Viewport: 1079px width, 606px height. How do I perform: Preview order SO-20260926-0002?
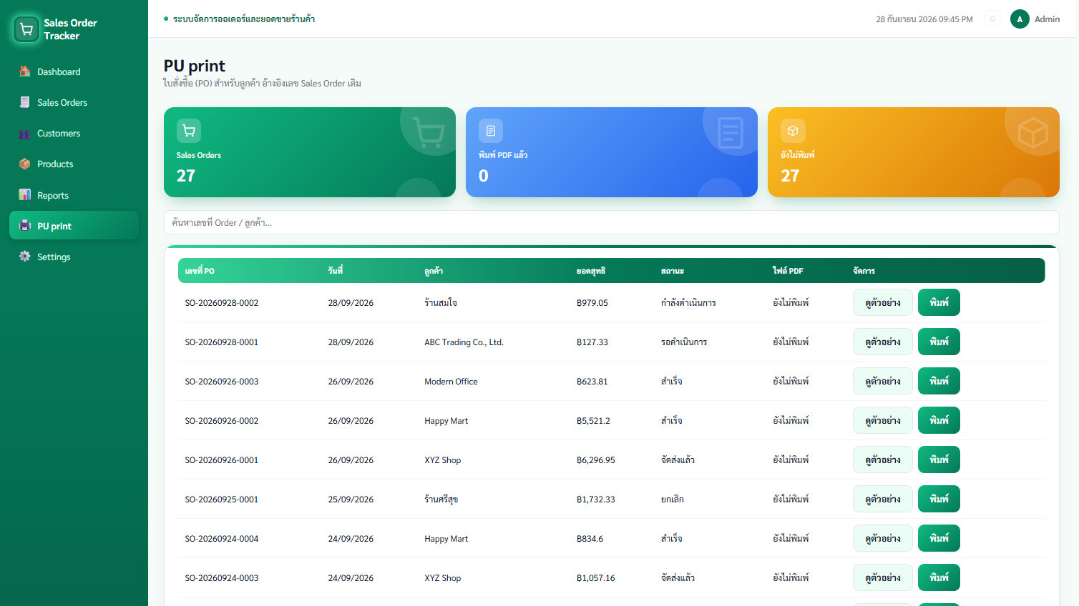tap(882, 420)
